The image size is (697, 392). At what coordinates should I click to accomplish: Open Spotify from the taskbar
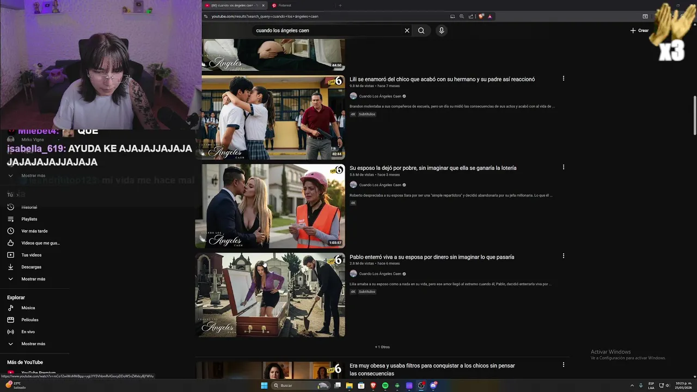click(x=385, y=385)
